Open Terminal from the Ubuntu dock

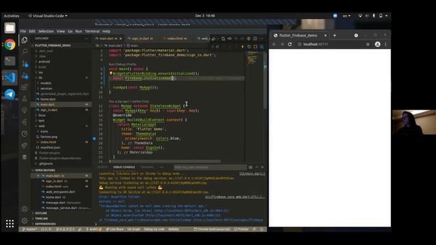[10, 61]
